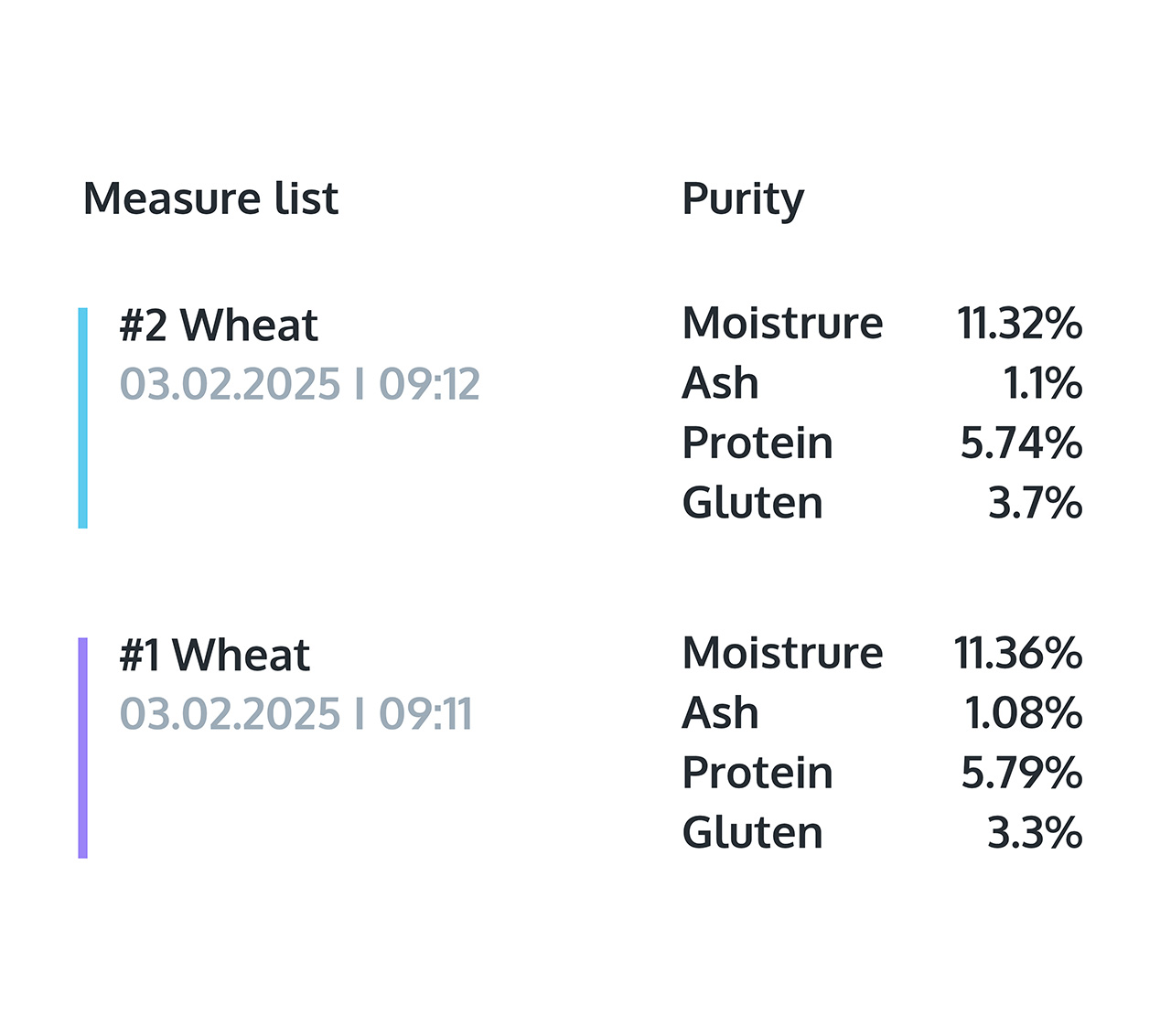Viewport: 1171px width, 1015px height.
Task: Click the blue marker bar beside #2 Wheat
Action: pos(83,418)
